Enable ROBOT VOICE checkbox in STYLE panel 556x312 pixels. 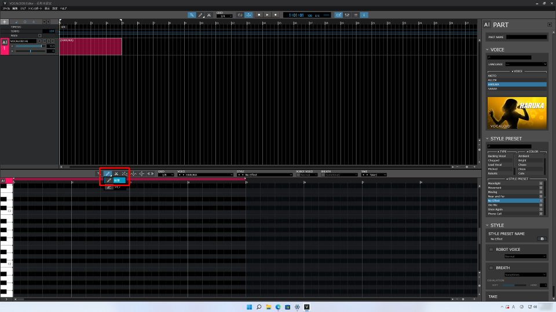point(491,250)
